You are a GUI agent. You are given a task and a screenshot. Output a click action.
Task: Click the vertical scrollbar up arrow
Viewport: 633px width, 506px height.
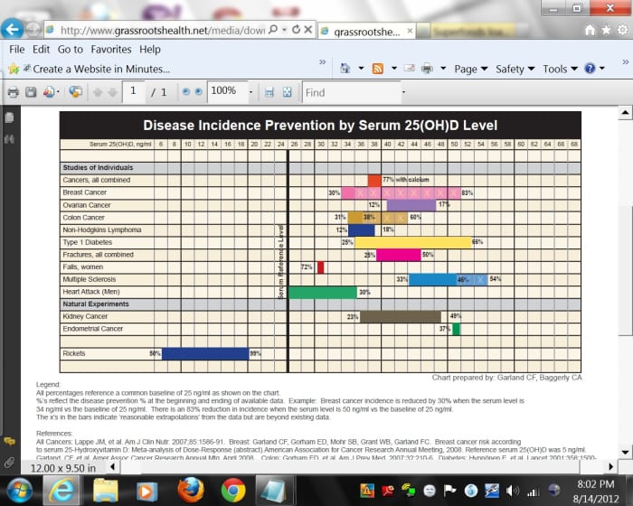coord(625,113)
